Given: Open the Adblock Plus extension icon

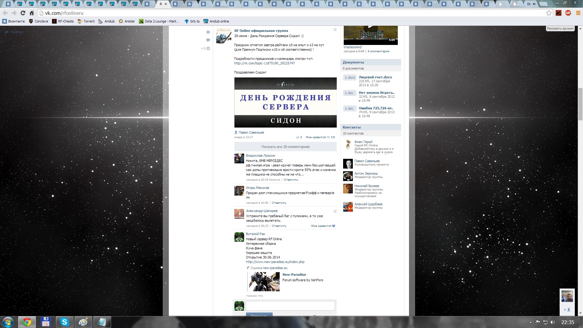Looking at the screenshot, I should pyautogui.click(x=568, y=13).
